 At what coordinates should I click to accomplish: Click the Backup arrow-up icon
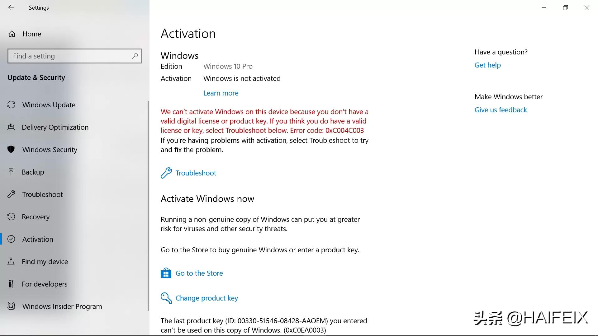[11, 171]
